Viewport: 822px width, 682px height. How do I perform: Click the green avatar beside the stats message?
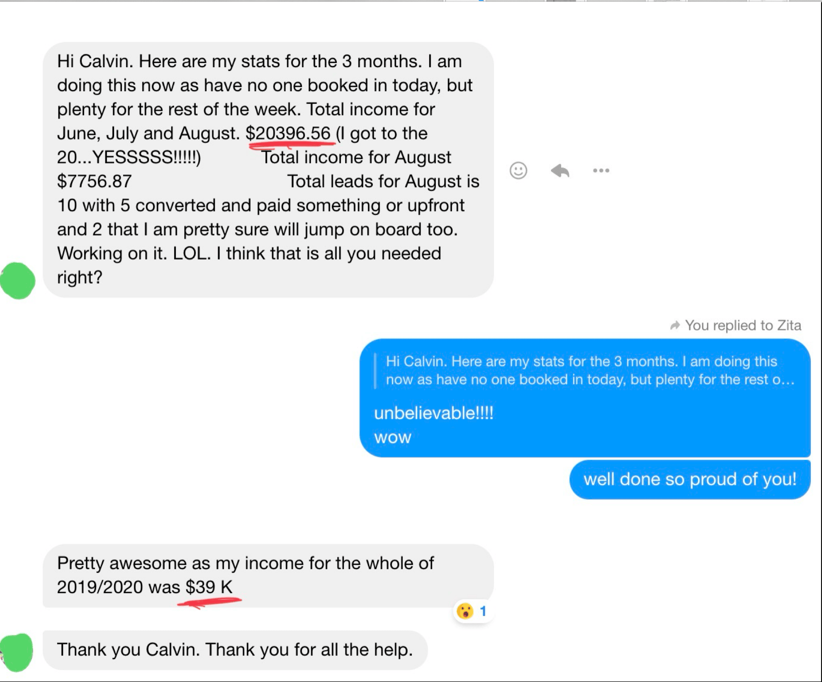[18, 280]
